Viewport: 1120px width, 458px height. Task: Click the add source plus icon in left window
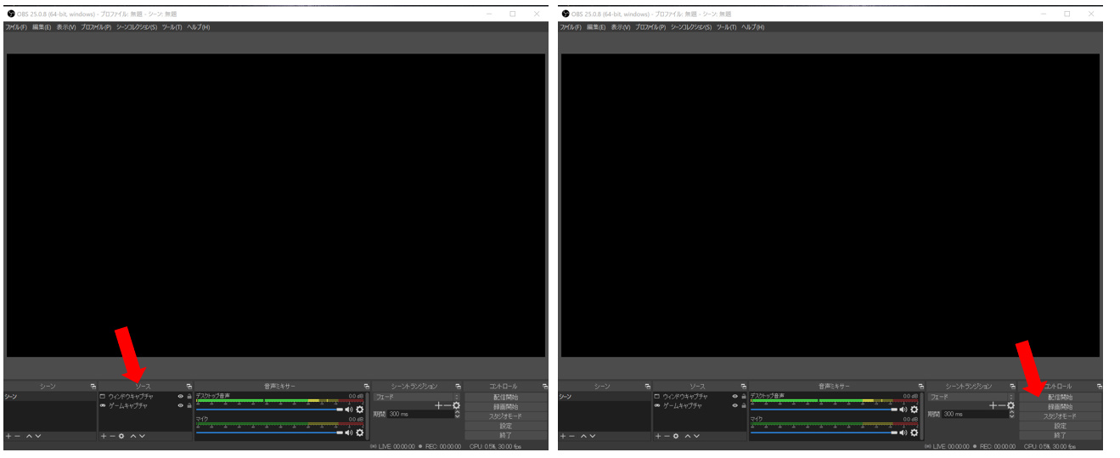(104, 436)
